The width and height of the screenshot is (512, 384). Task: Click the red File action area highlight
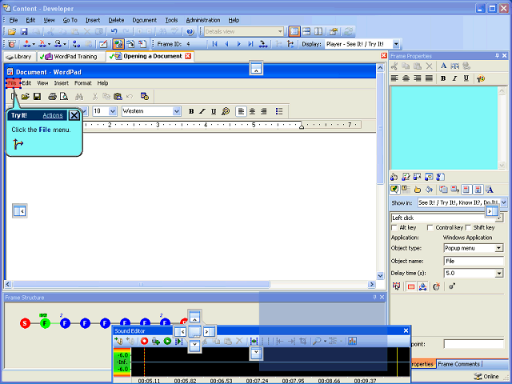point(14,83)
